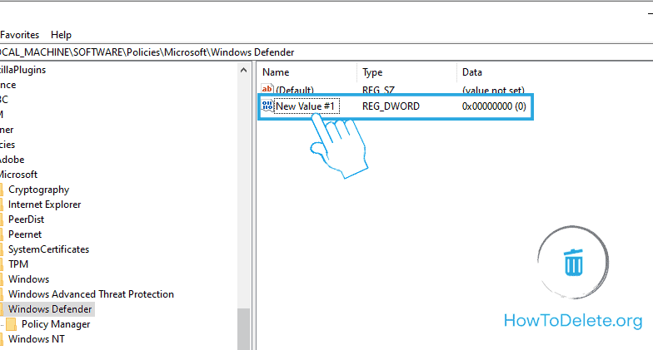Image resolution: width=653 pixels, height=350 pixels.
Task: Click the New Value #1 name edit box
Action: [306, 106]
